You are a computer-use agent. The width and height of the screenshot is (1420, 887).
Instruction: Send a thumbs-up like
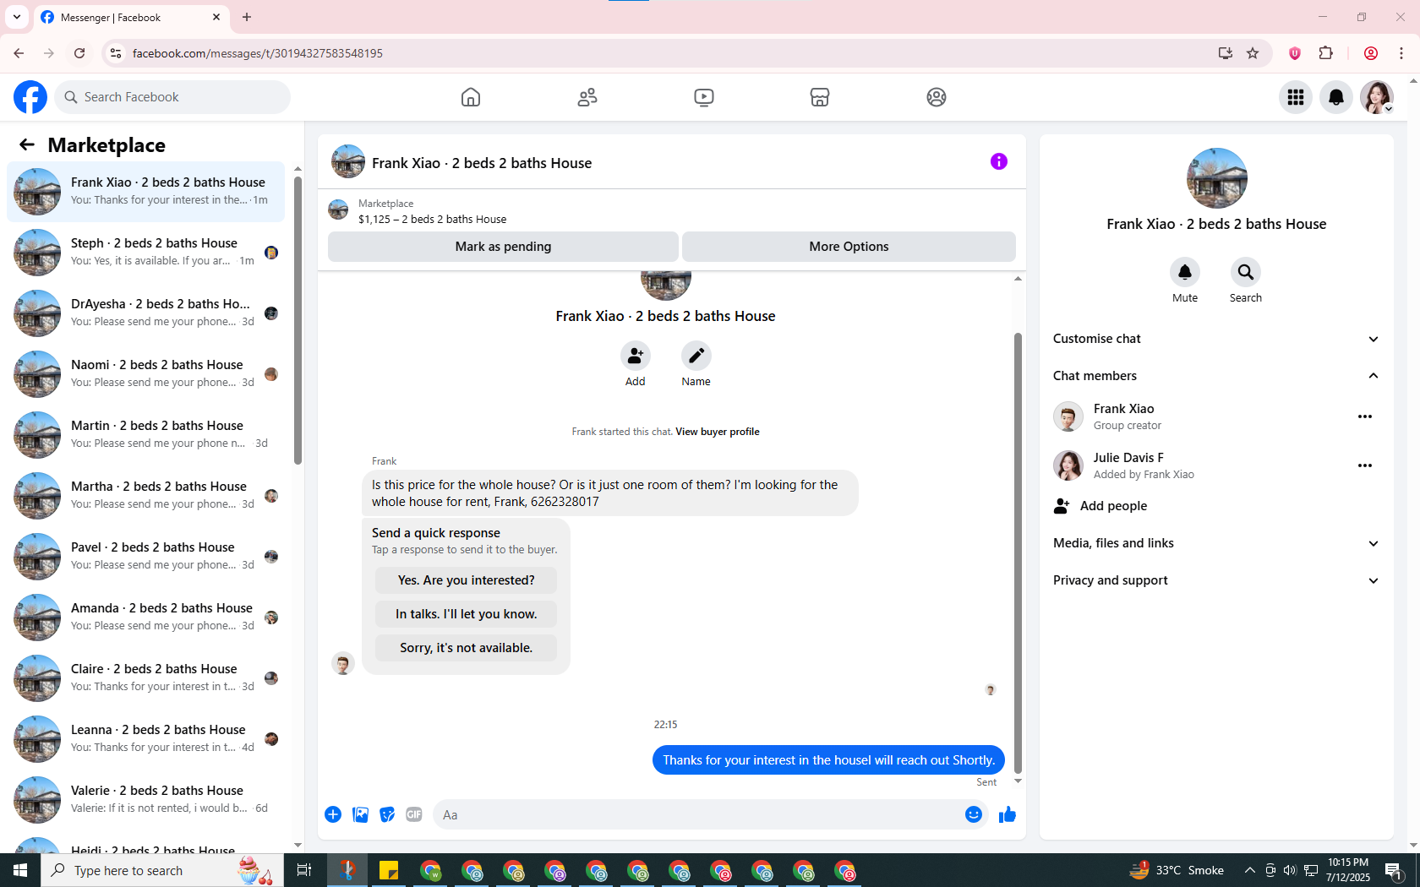pyautogui.click(x=1008, y=814)
